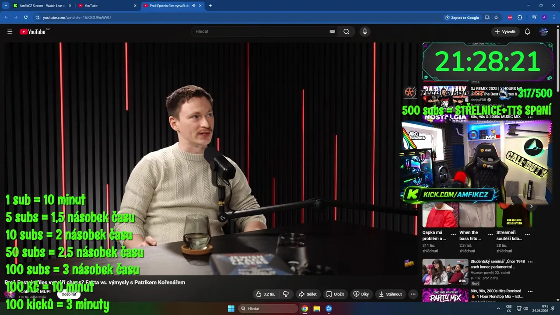This screenshot has width=560, height=315.
Task: View site information icon in address bar
Action: coord(38,17)
